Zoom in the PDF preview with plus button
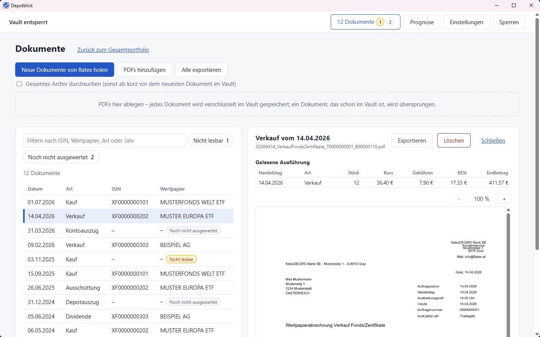 click(x=504, y=199)
